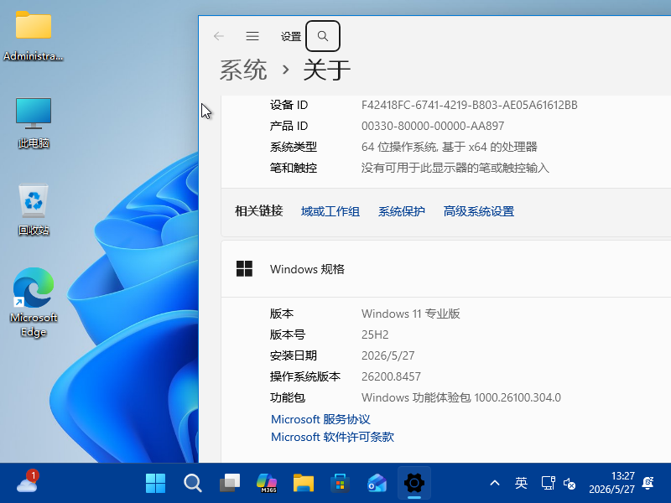Open the weather widget on taskbar
Viewport: 671px width, 503px height.
[28, 483]
